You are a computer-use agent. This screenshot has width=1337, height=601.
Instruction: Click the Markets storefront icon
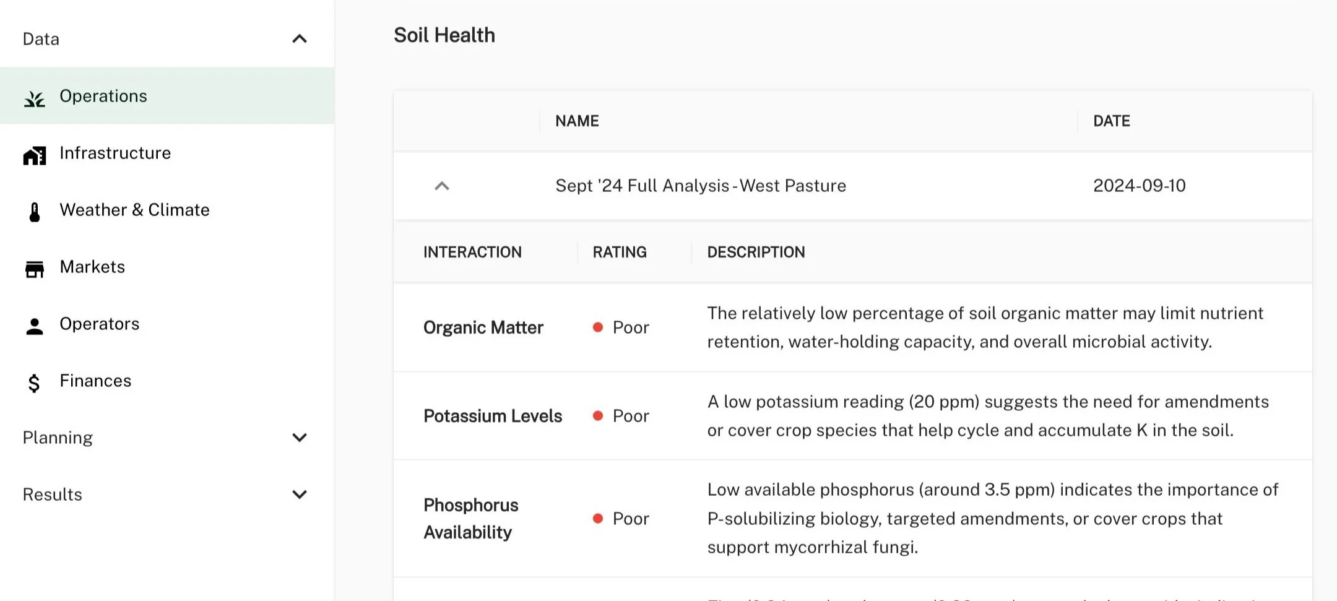tap(35, 269)
